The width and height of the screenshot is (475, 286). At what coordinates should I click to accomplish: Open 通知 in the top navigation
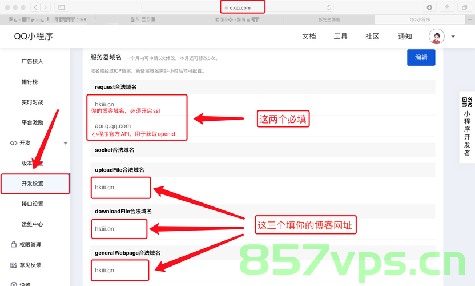click(x=405, y=37)
